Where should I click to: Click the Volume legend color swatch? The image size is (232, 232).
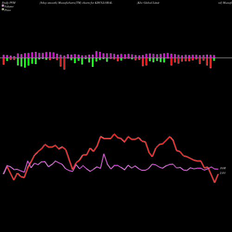(3, 6)
